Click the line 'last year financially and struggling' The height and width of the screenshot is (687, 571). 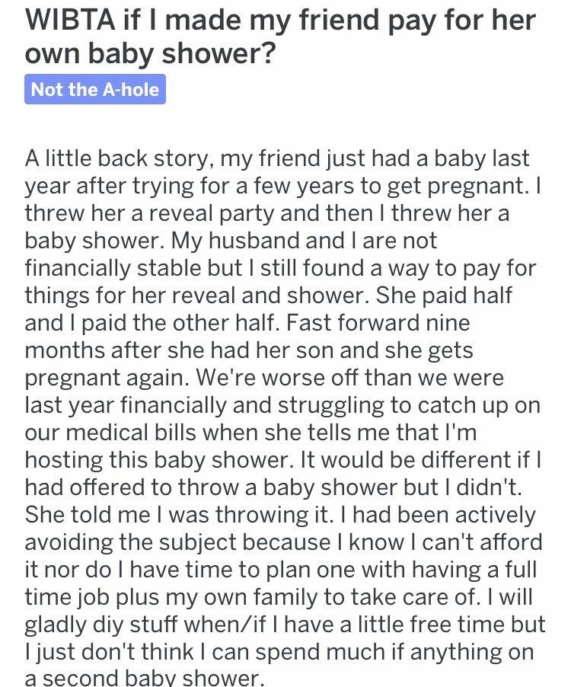pyautogui.click(x=282, y=405)
